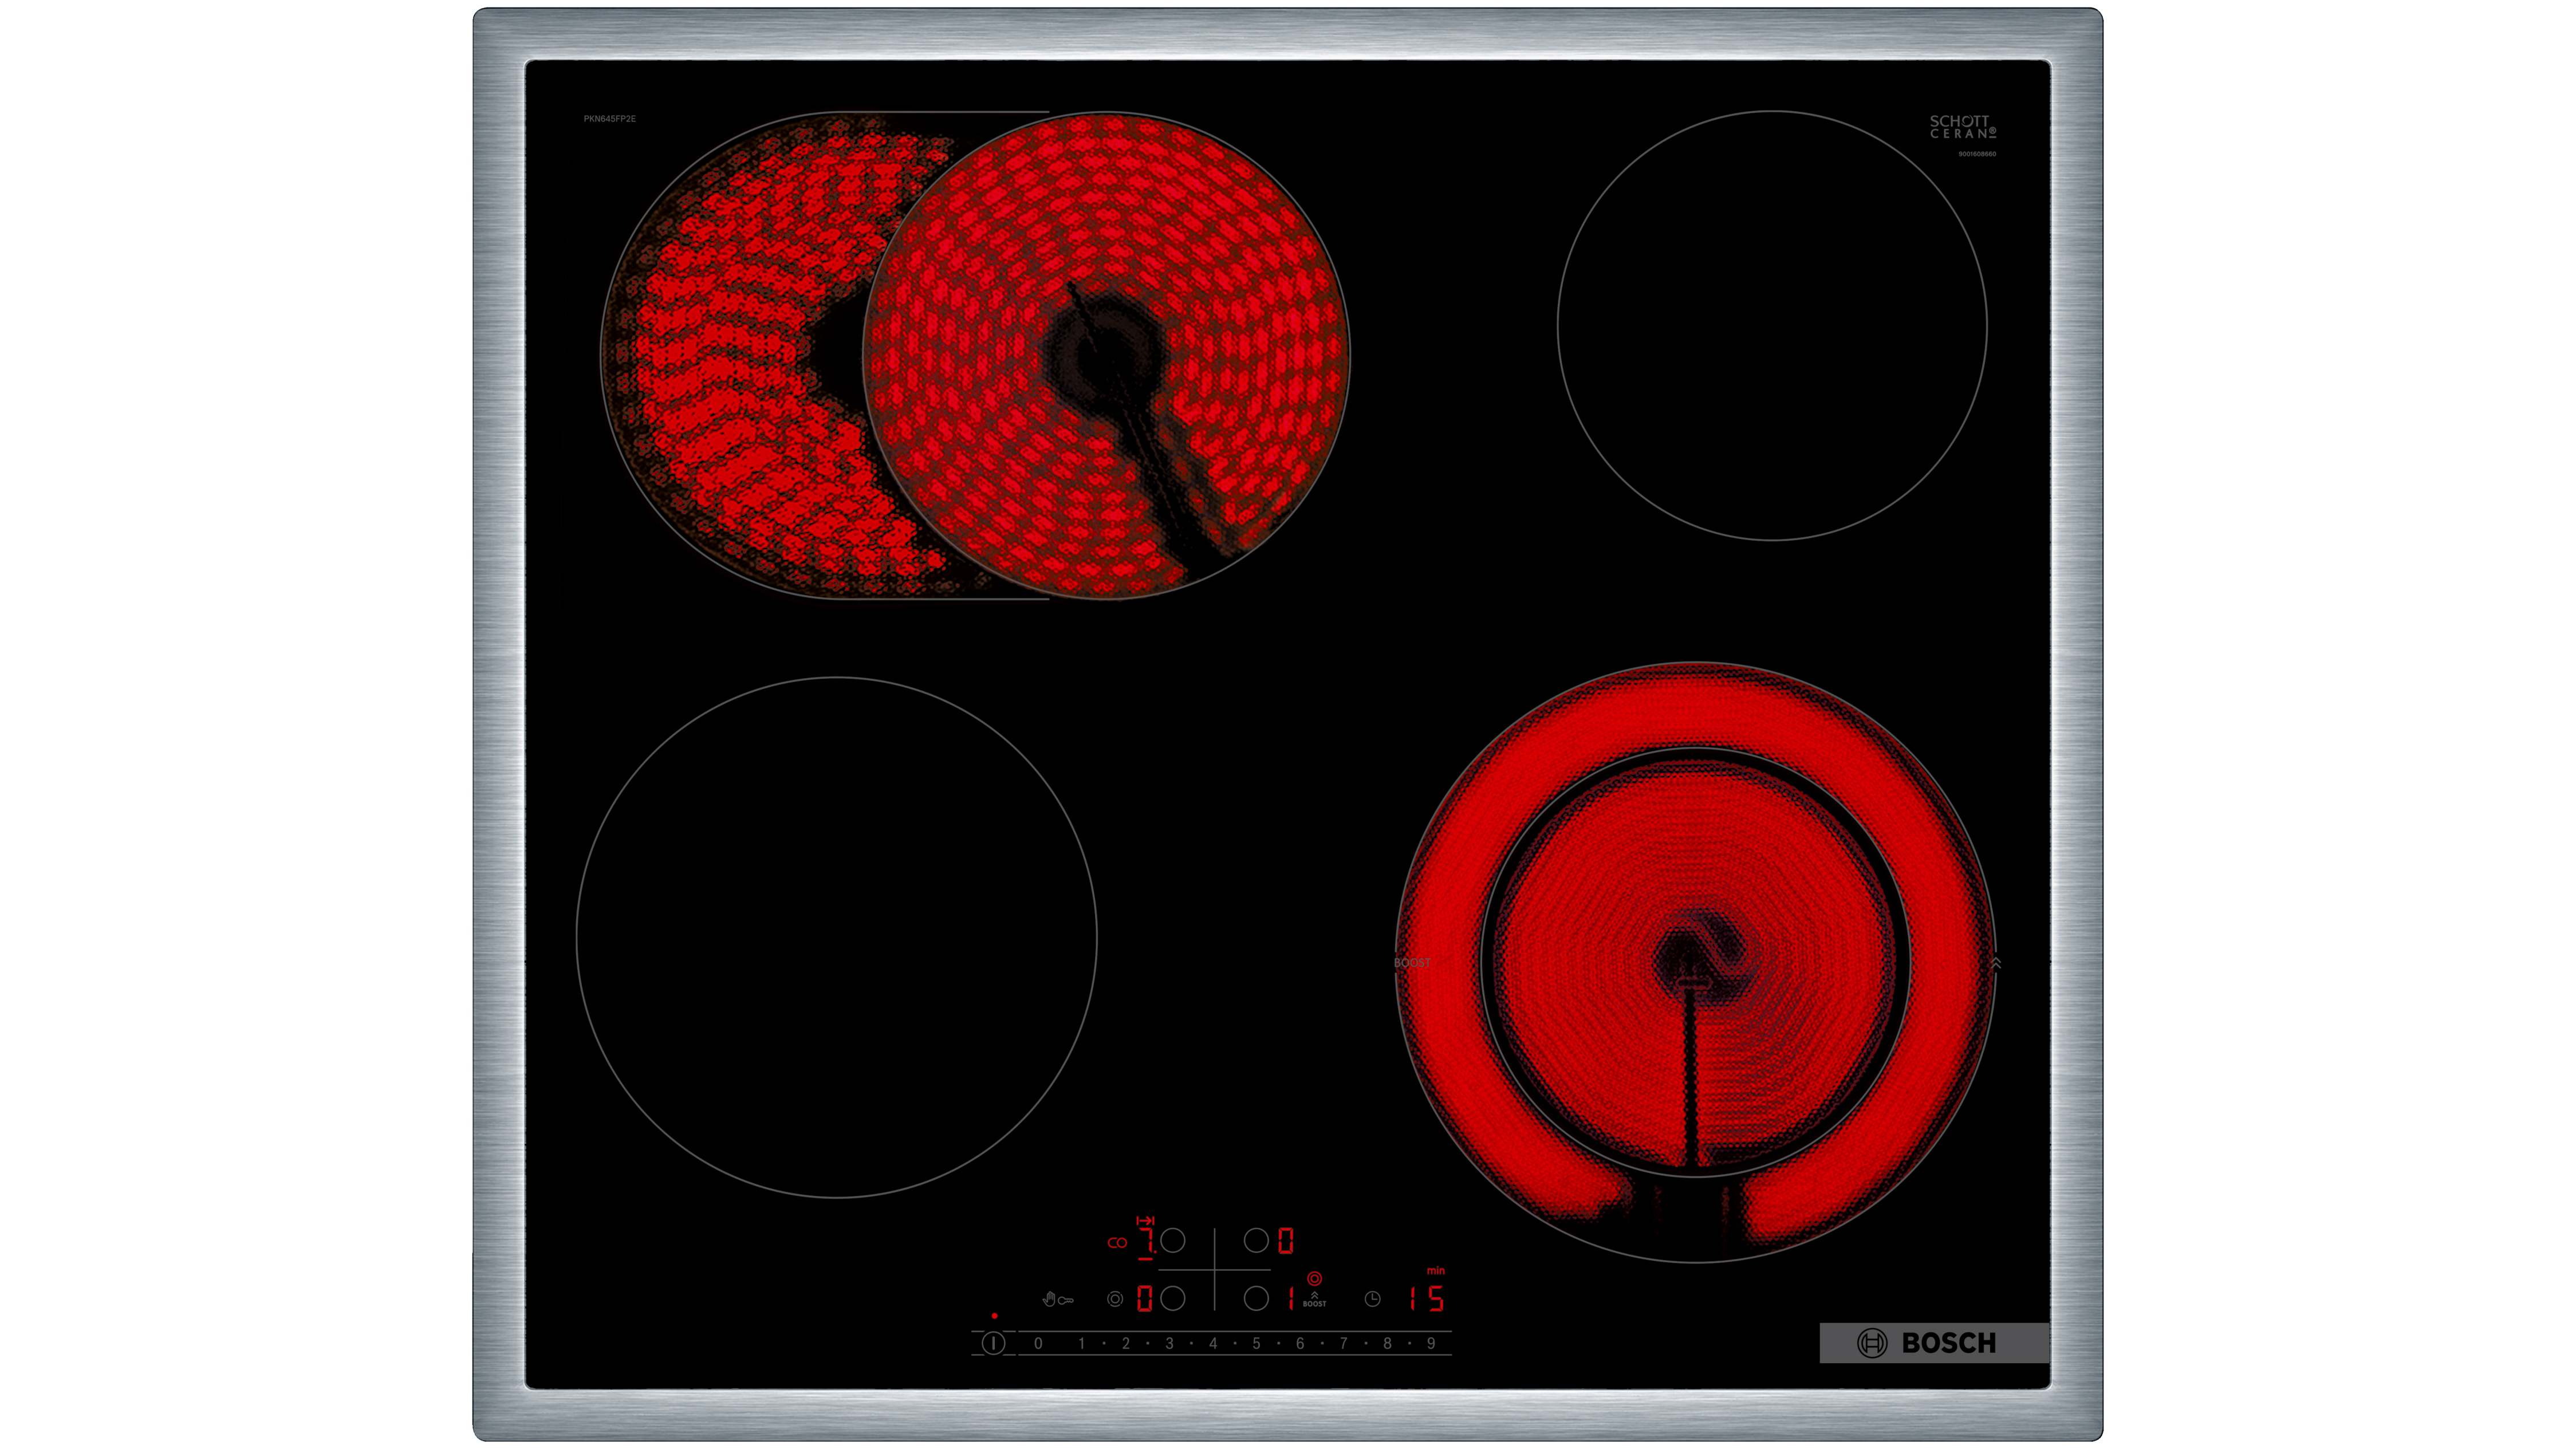Image resolution: width=2576 pixels, height=1449 pixels.
Task: Touch the glowing dual-ring burner
Action: click(x=1695, y=962)
